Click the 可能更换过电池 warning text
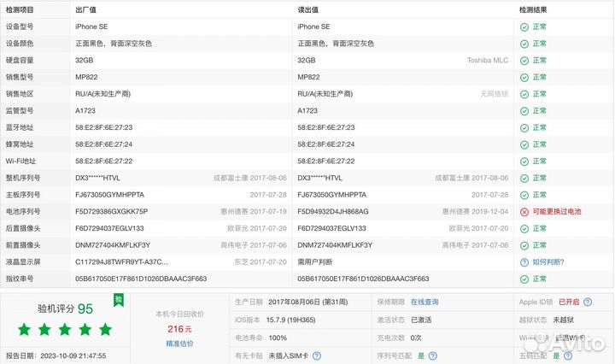The width and height of the screenshot is (615, 364). [x=556, y=212]
